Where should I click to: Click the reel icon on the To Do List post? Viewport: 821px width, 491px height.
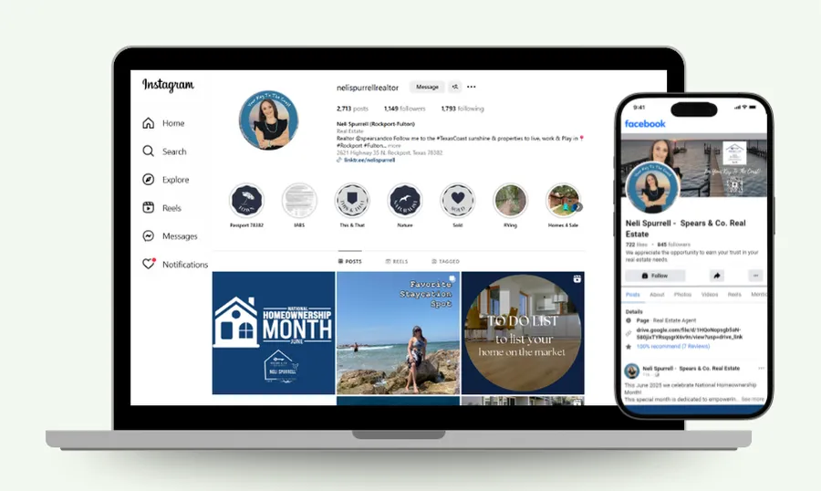click(577, 278)
